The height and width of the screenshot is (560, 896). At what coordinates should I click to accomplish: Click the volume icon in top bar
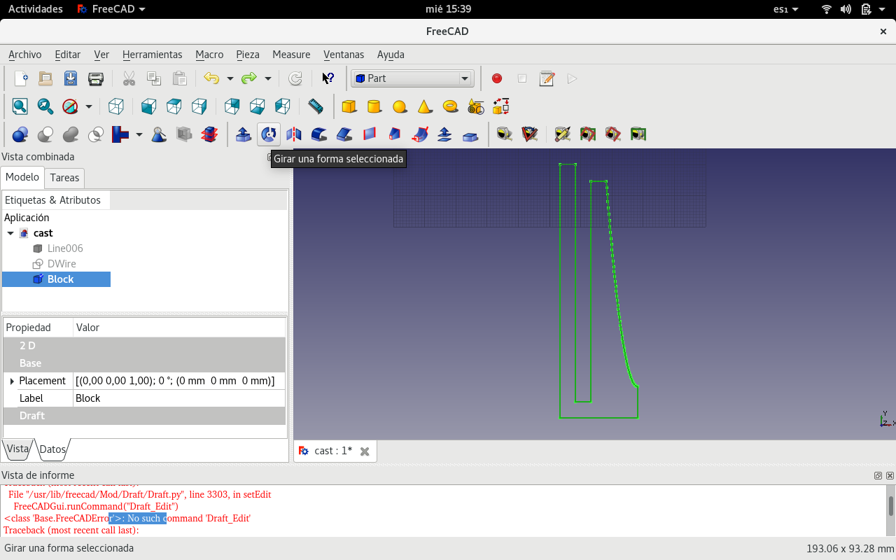coord(846,9)
